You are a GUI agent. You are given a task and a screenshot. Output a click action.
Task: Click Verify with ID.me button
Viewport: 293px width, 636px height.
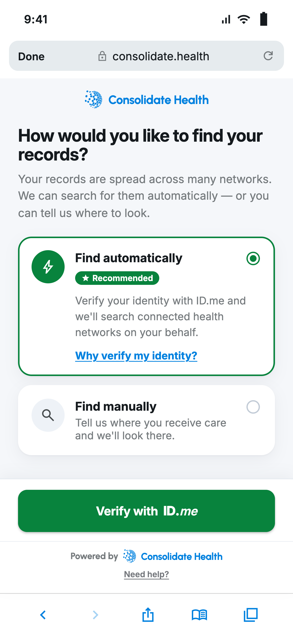pyautogui.click(x=146, y=511)
